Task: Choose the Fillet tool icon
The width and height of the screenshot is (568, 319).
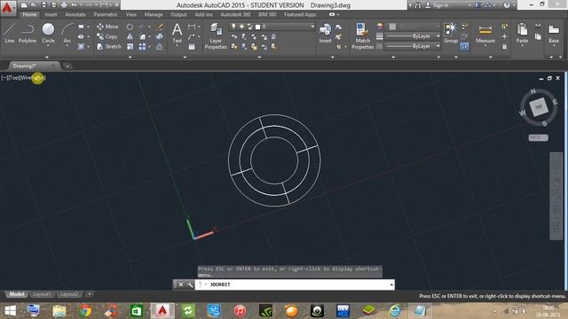Action: click(142, 36)
